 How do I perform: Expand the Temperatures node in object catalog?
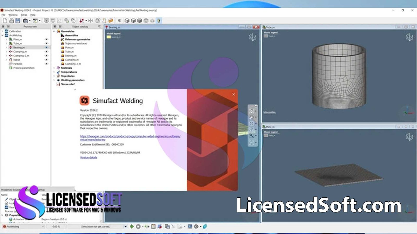click(x=54, y=72)
